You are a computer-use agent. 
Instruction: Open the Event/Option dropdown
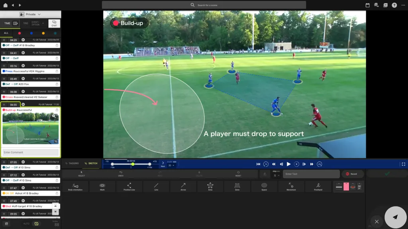38,23
